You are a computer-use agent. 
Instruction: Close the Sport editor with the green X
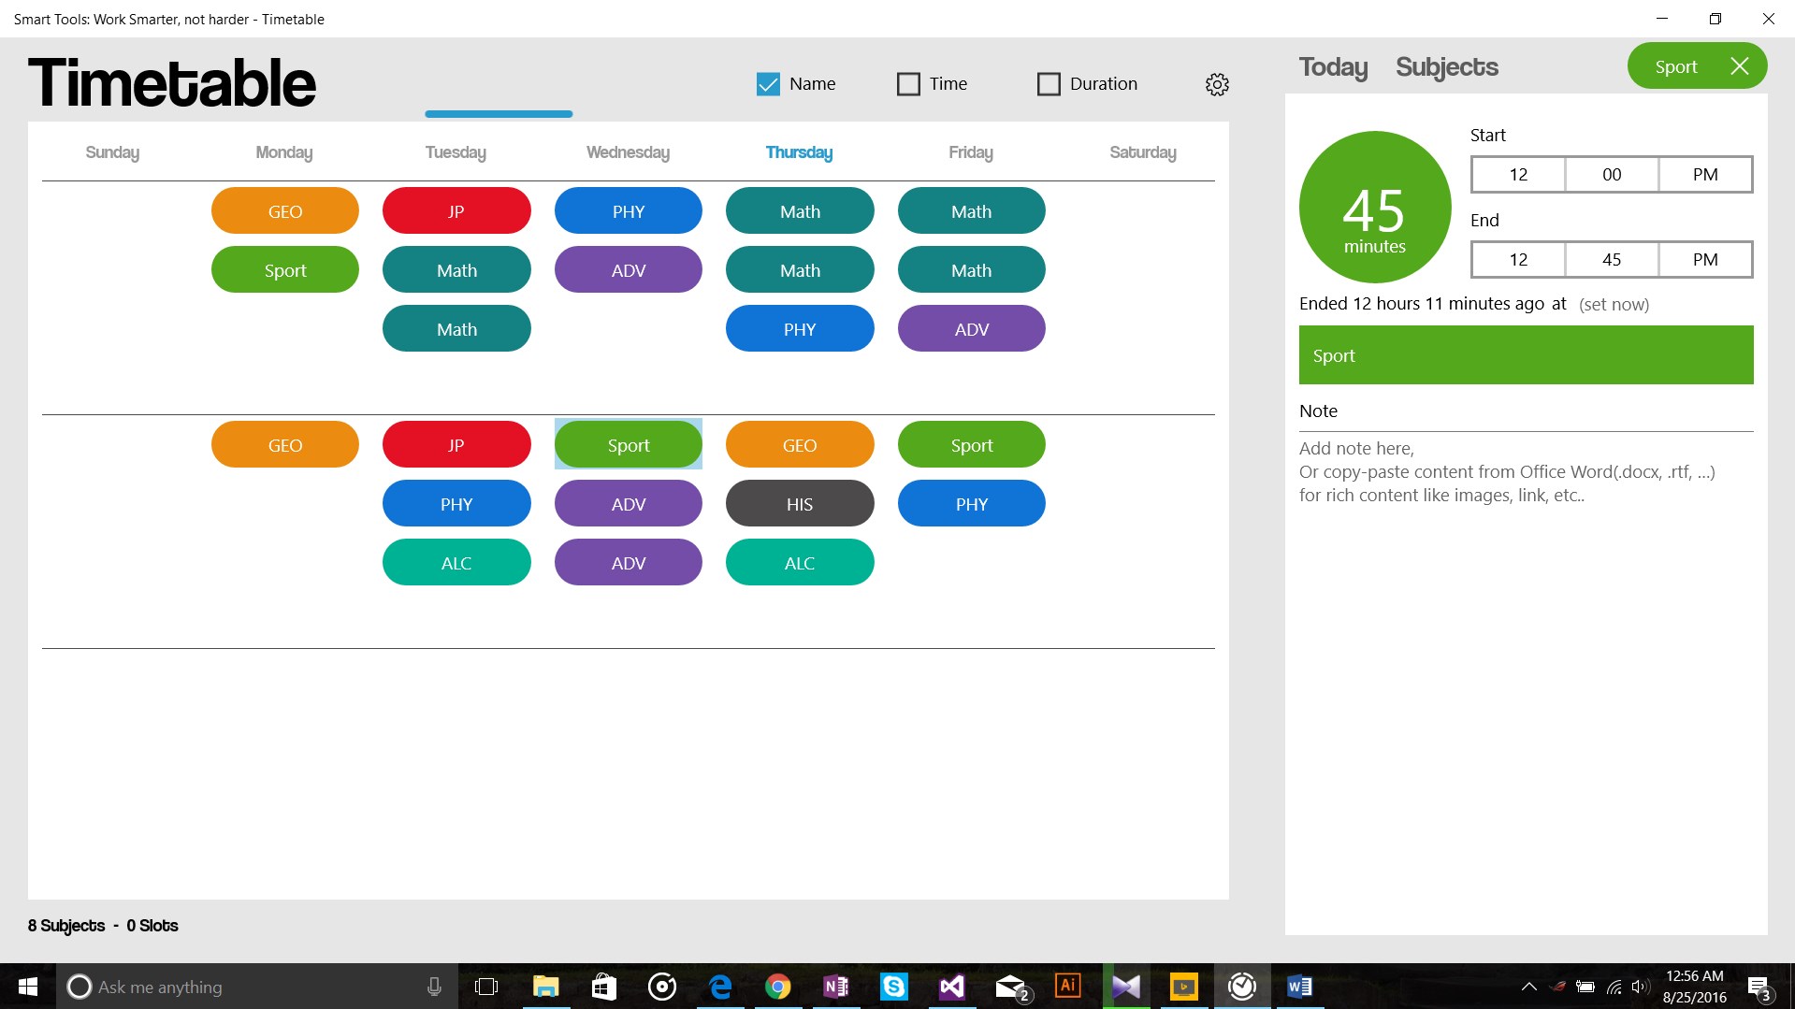[x=1740, y=65]
